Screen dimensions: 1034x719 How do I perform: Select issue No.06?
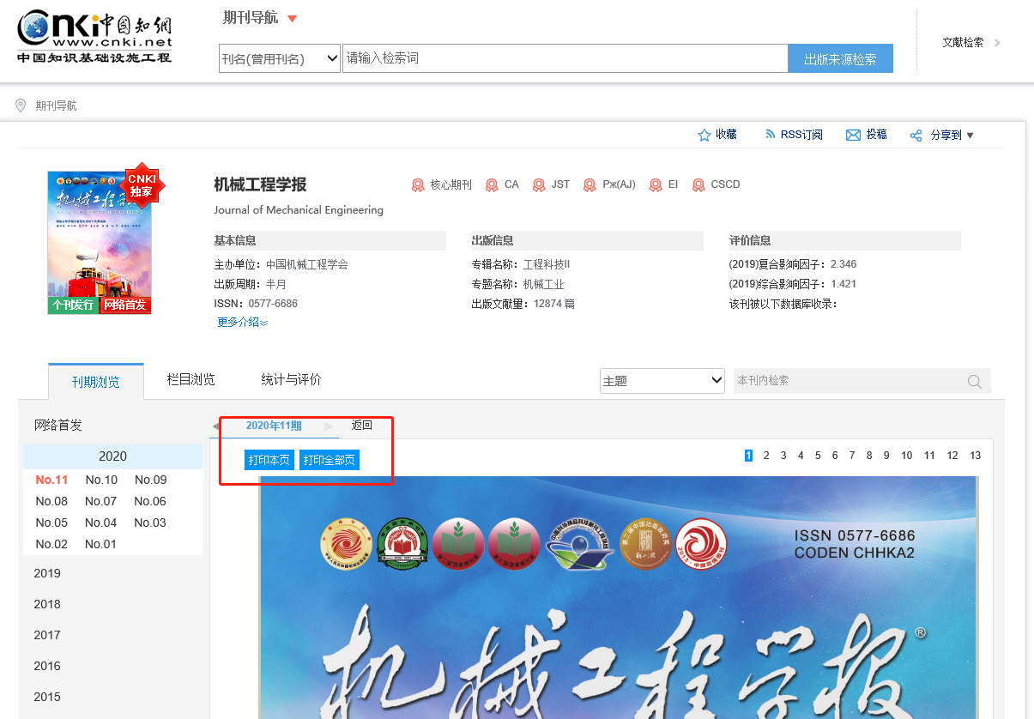click(151, 501)
